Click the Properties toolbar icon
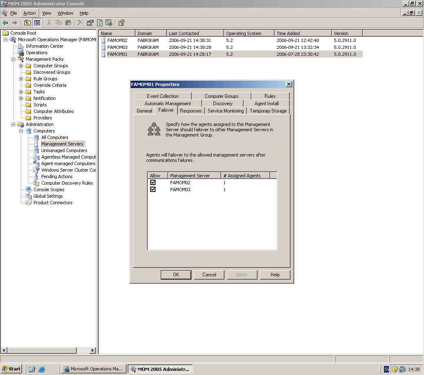The height and width of the screenshot is (375, 424). tap(90, 23)
